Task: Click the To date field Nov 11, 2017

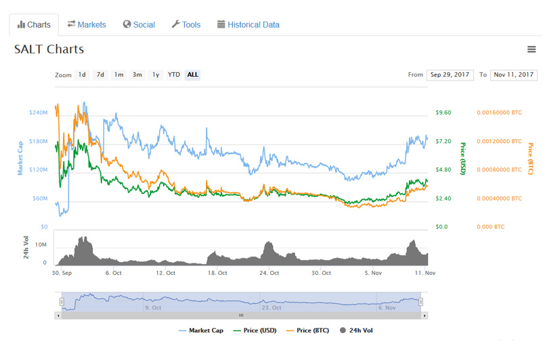Action: [x=514, y=75]
